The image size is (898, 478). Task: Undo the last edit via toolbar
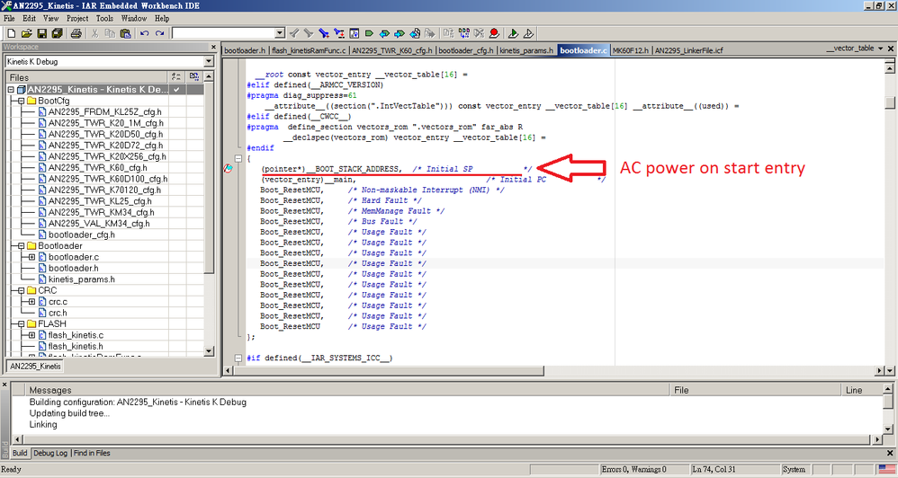coord(144,34)
